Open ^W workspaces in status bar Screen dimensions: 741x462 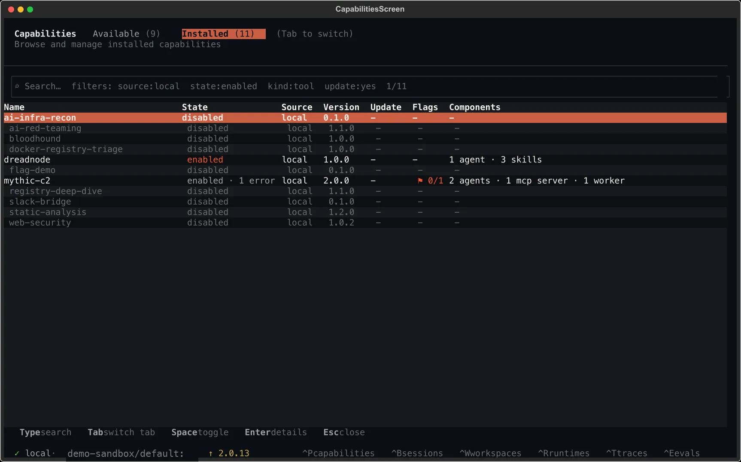pos(490,453)
